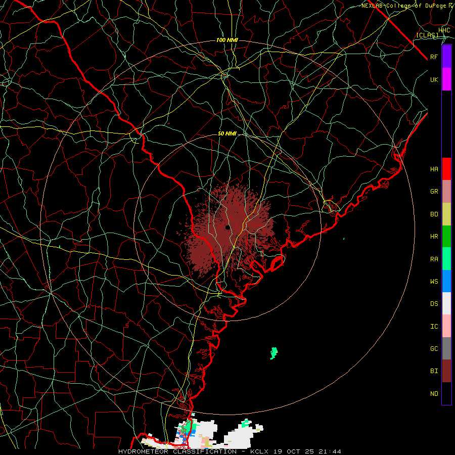Click the RF legend label
This screenshot has height=455, width=455.
point(434,57)
